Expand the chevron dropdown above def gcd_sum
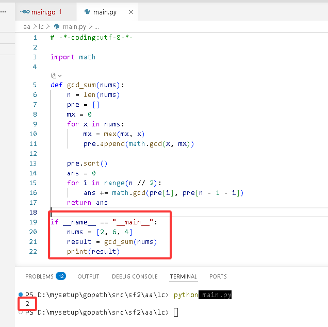 [x=60, y=75]
